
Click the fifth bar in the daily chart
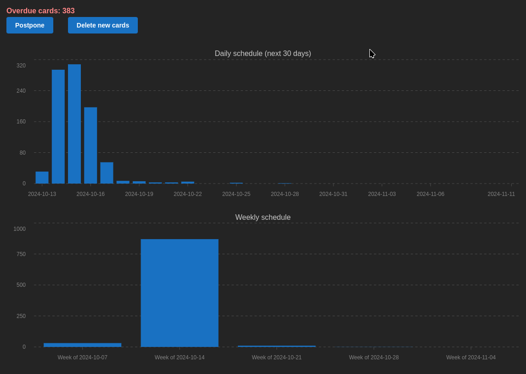107,173
